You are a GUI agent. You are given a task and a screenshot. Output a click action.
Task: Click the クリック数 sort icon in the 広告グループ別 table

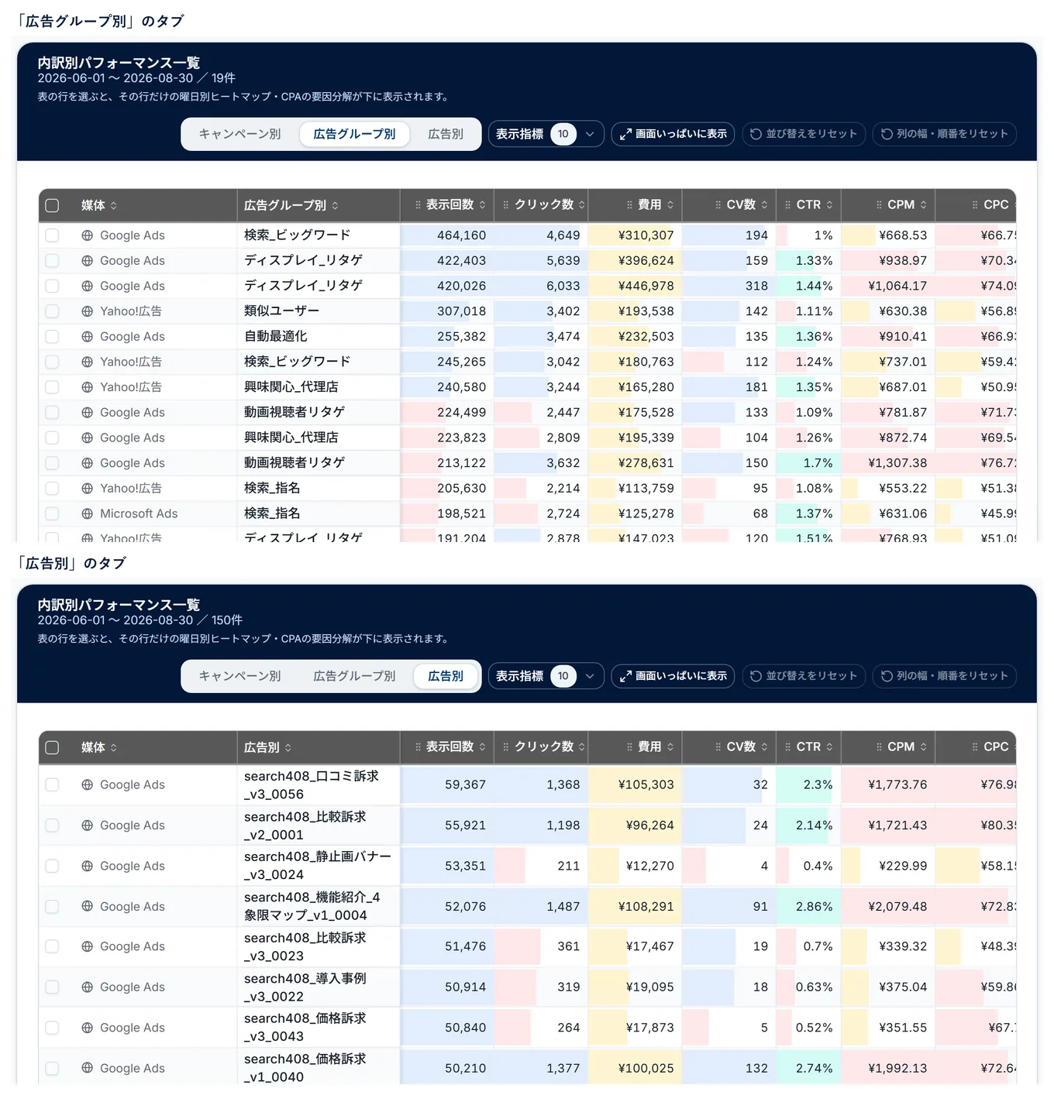coord(581,205)
